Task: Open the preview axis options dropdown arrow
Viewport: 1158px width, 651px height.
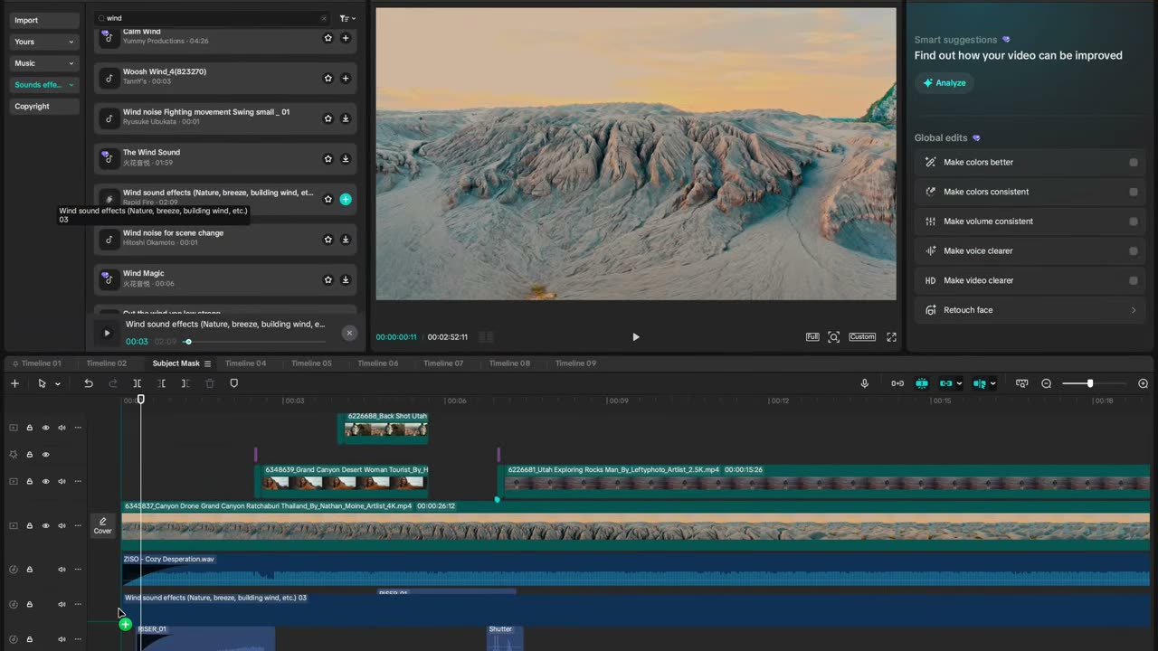Action: (x=992, y=383)
